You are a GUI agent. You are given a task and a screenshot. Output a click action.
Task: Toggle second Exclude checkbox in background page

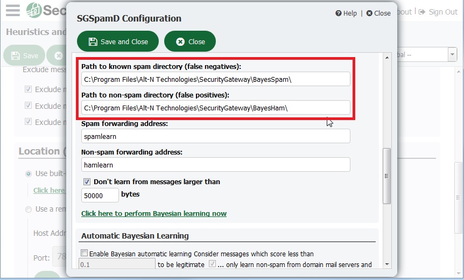point(28,106)
